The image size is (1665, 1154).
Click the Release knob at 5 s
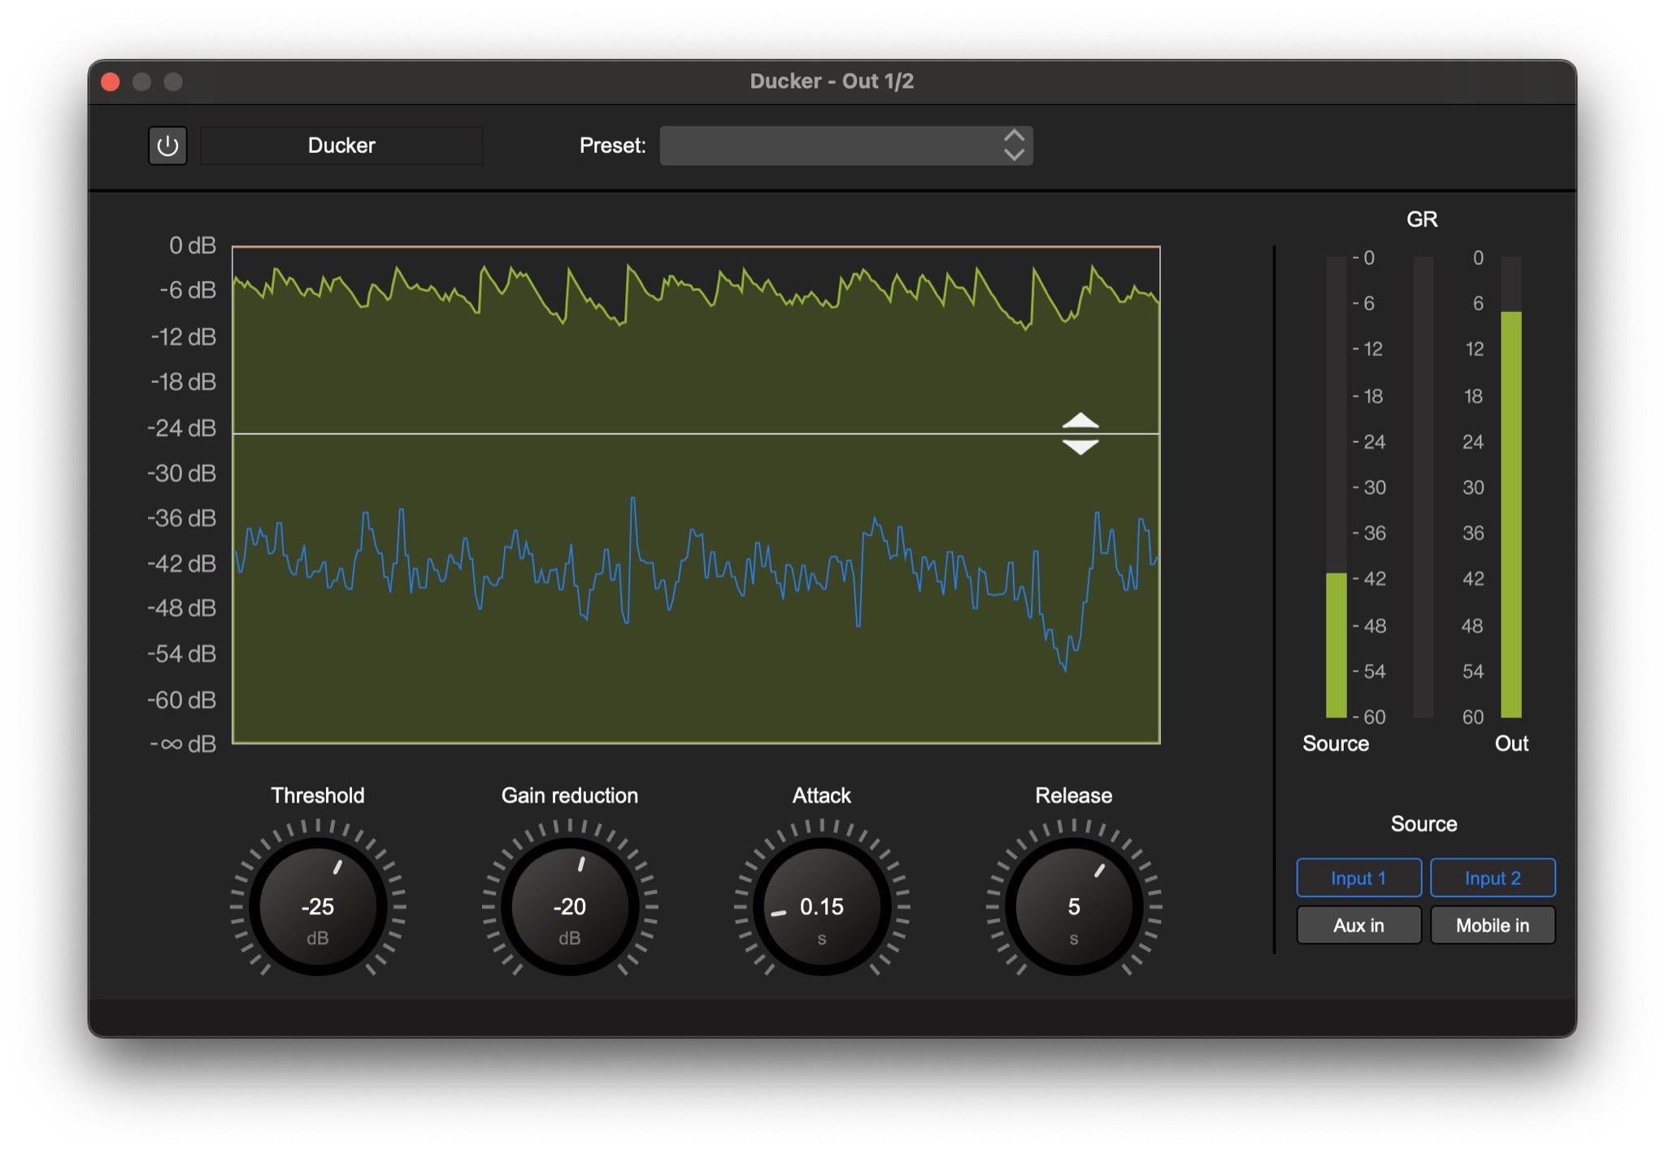coord(1074,906)
